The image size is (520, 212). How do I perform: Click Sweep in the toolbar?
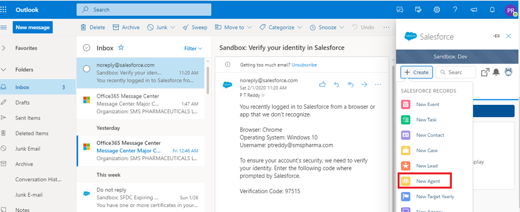click(195, 28)
